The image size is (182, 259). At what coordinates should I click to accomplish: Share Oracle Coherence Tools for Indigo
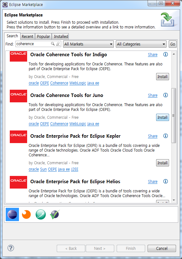153,55
